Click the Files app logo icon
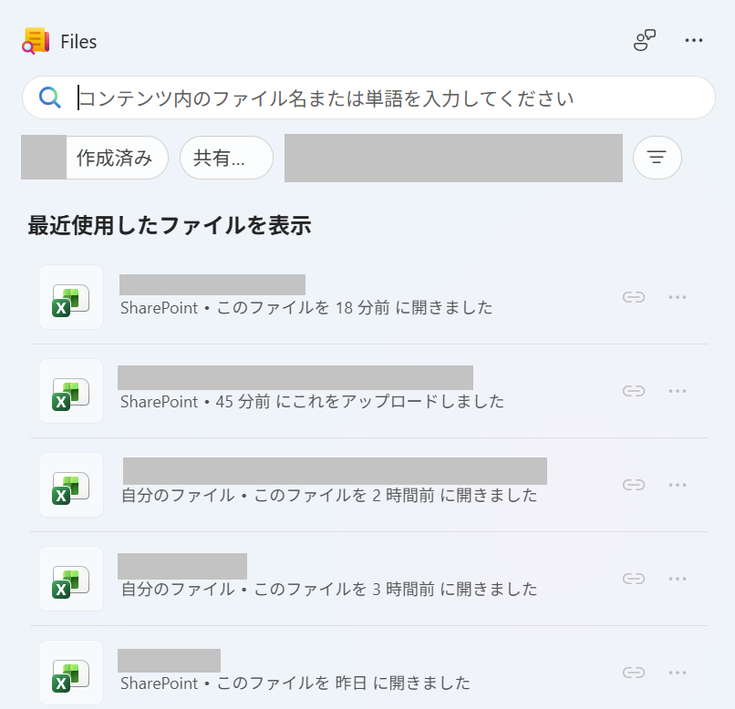735x709 pixels. (35, 40)
